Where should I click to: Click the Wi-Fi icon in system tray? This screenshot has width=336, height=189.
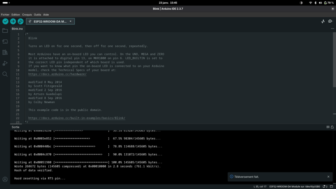[x=310, y=3]
